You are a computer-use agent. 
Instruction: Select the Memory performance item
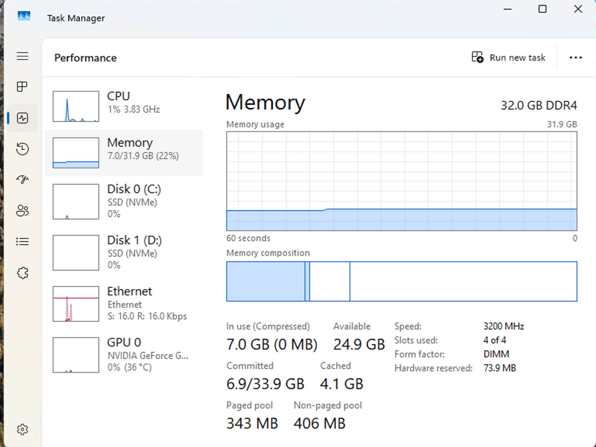tap(124, 153)
